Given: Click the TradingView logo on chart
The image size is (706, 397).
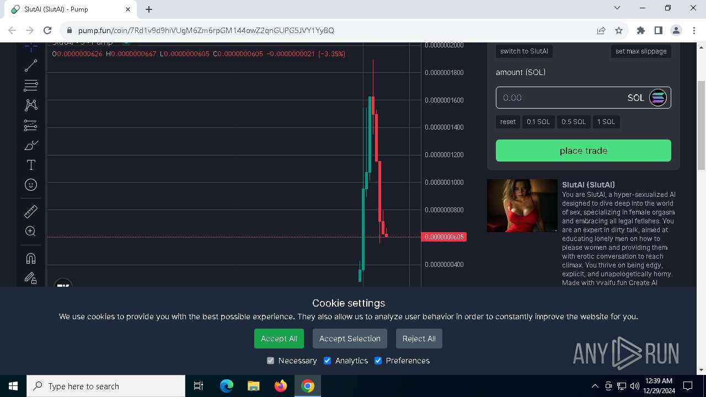Looking at the screenshot, I should pos(63,285).
